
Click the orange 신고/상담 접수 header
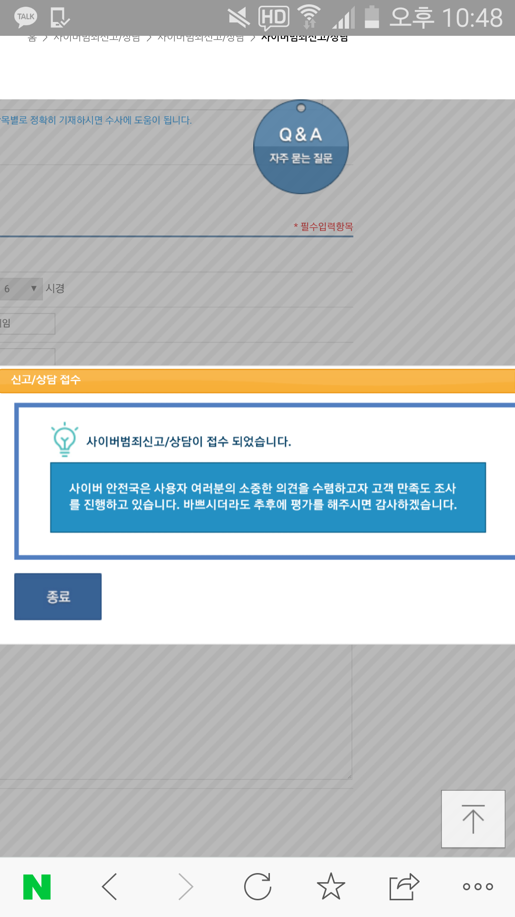pos(257,380)
